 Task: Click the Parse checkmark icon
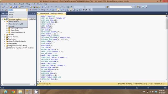(x=50, y=10)
